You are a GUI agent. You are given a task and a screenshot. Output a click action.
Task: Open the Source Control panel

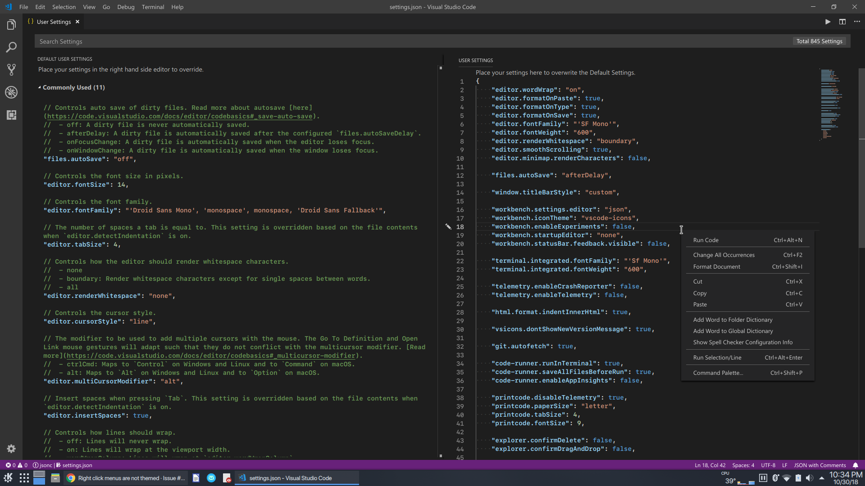pos(11,70)
